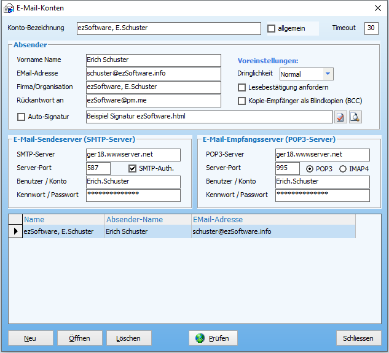Click the EMail-Adresse column header
Viewport: 389px width, 353px height.
tap(273, 219)
